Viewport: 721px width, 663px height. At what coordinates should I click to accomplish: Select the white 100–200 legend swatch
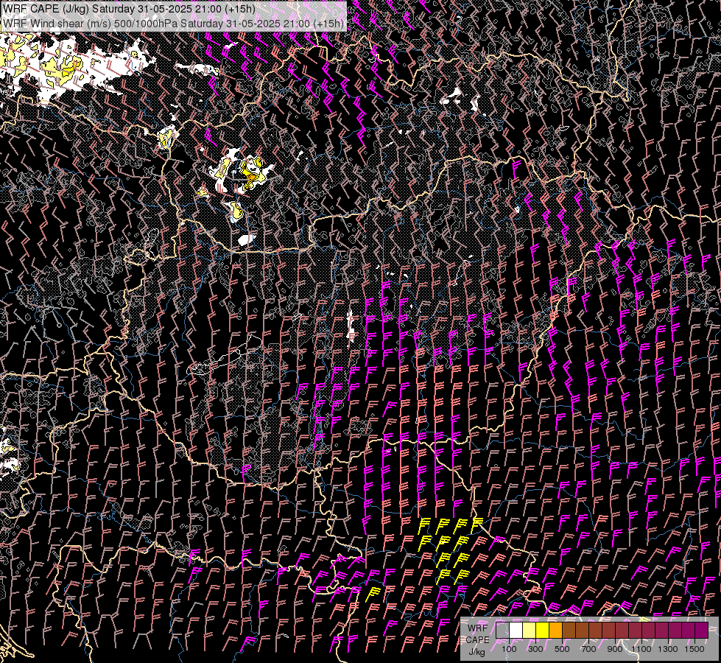(x=516, y=630)
